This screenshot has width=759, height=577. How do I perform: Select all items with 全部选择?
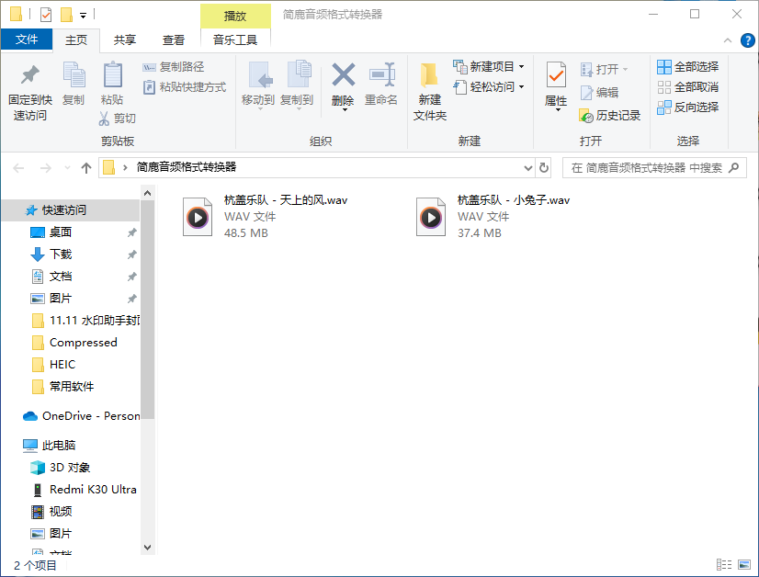(687, 67)
